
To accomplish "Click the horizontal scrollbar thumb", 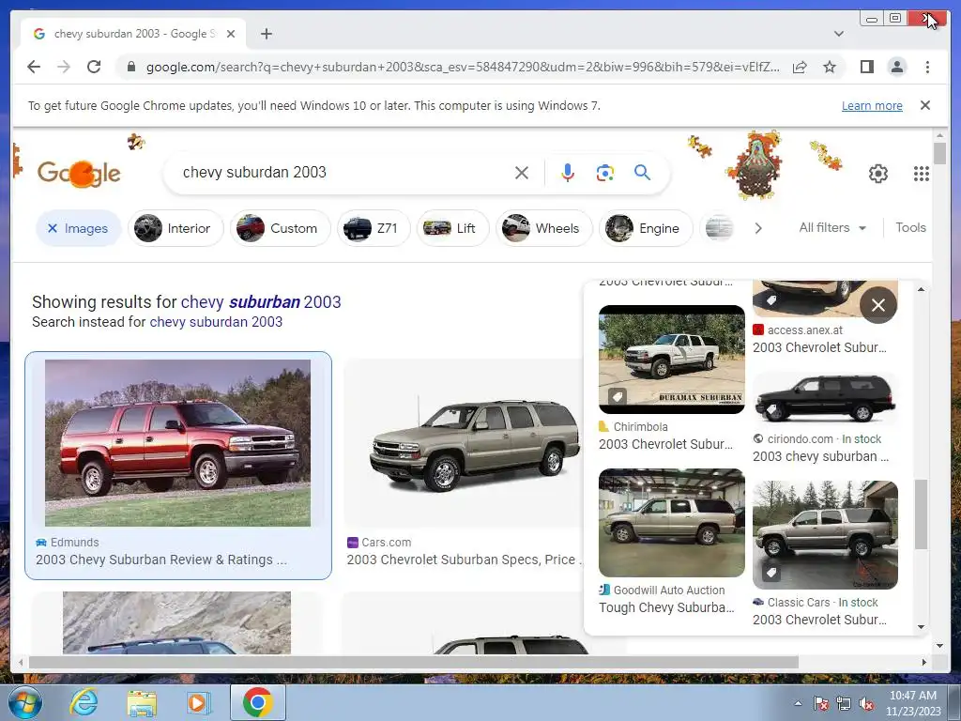I will pos(414,662).
